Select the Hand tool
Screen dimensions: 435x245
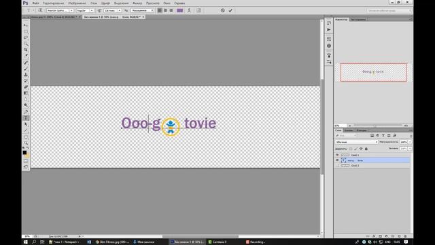[x=26, y=137]
